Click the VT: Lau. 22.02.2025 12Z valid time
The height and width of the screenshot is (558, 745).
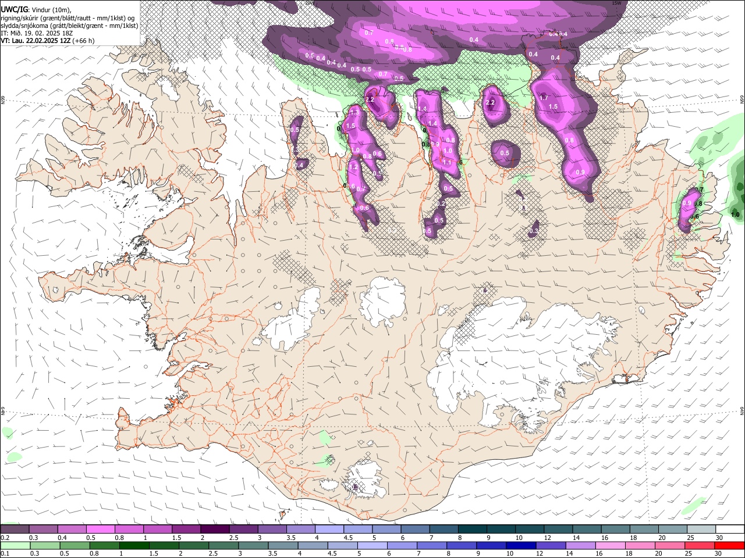[48, 41]
